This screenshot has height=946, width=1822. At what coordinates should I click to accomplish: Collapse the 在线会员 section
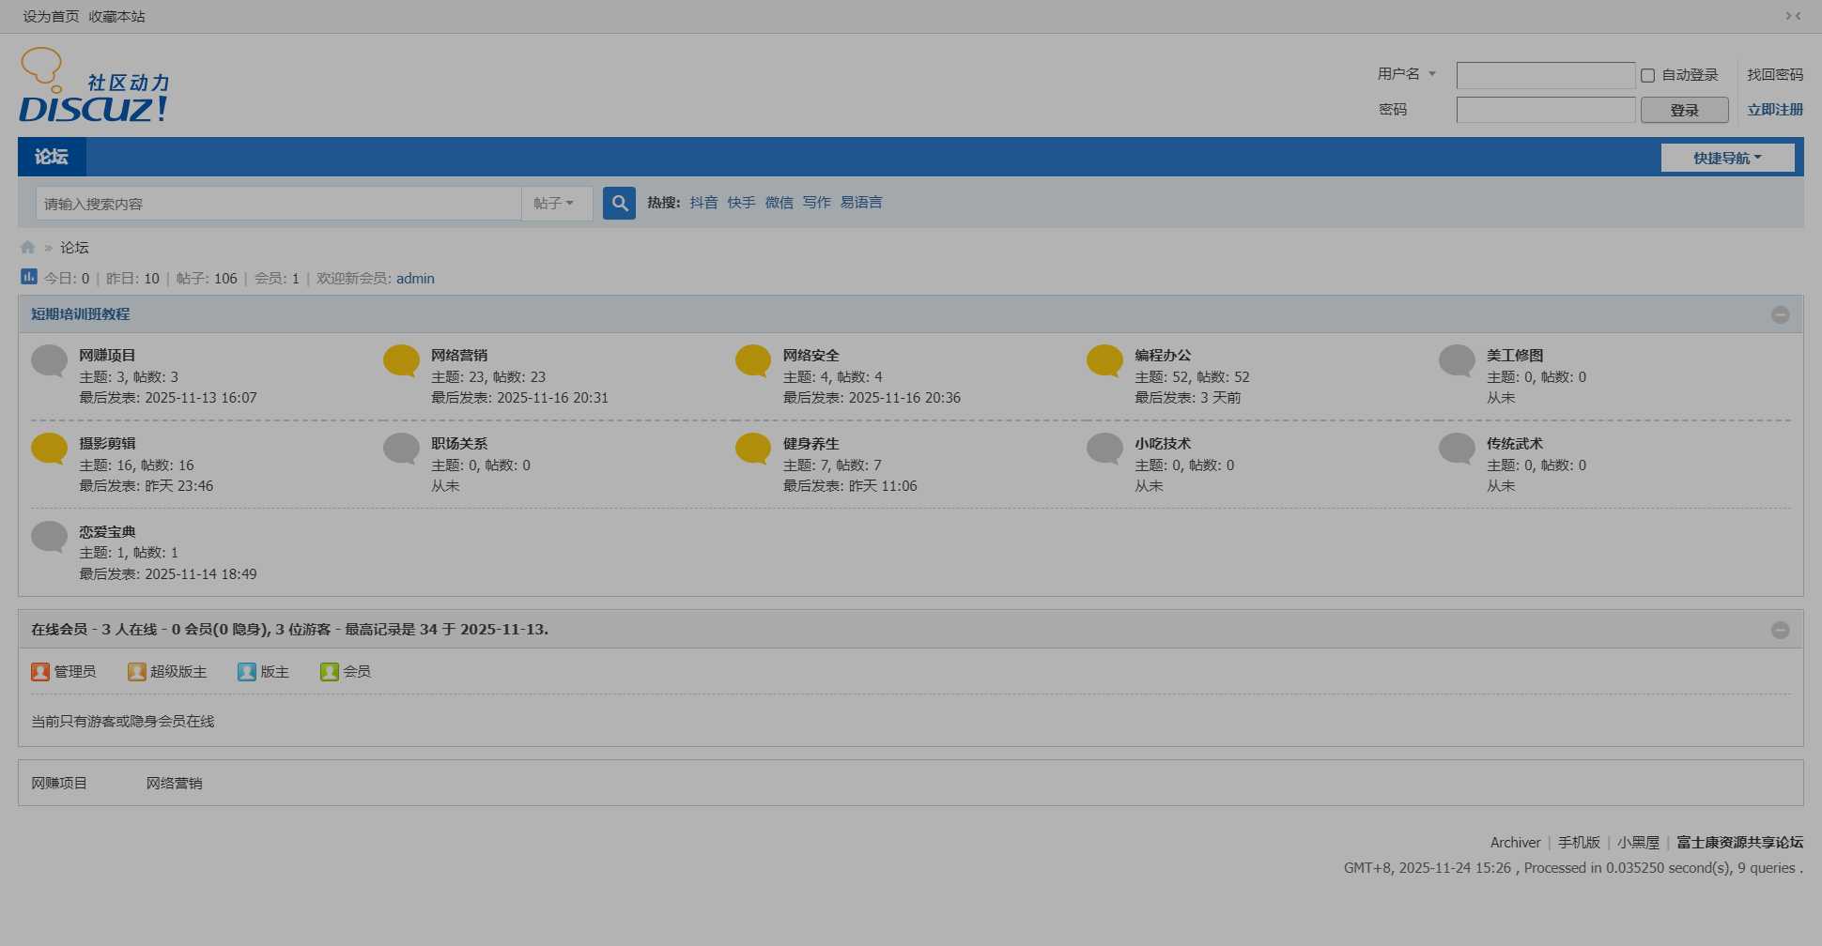[x=1780, y=631]
